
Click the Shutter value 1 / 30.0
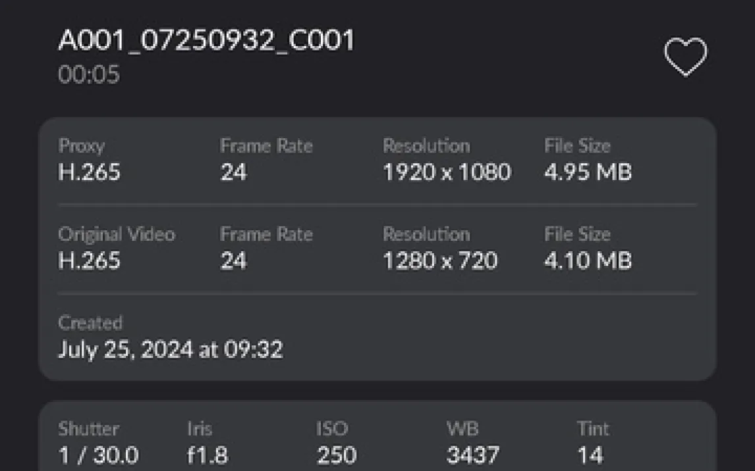[x=98, y=455]
